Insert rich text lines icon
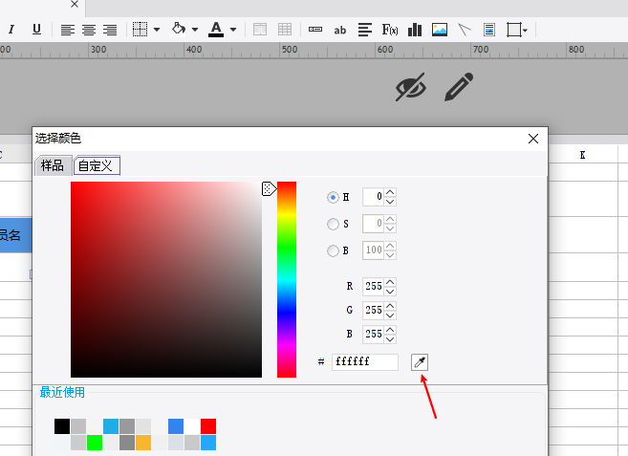Image resolution: width=628 pixels, height=456 pixels. (x=365, y=30)
